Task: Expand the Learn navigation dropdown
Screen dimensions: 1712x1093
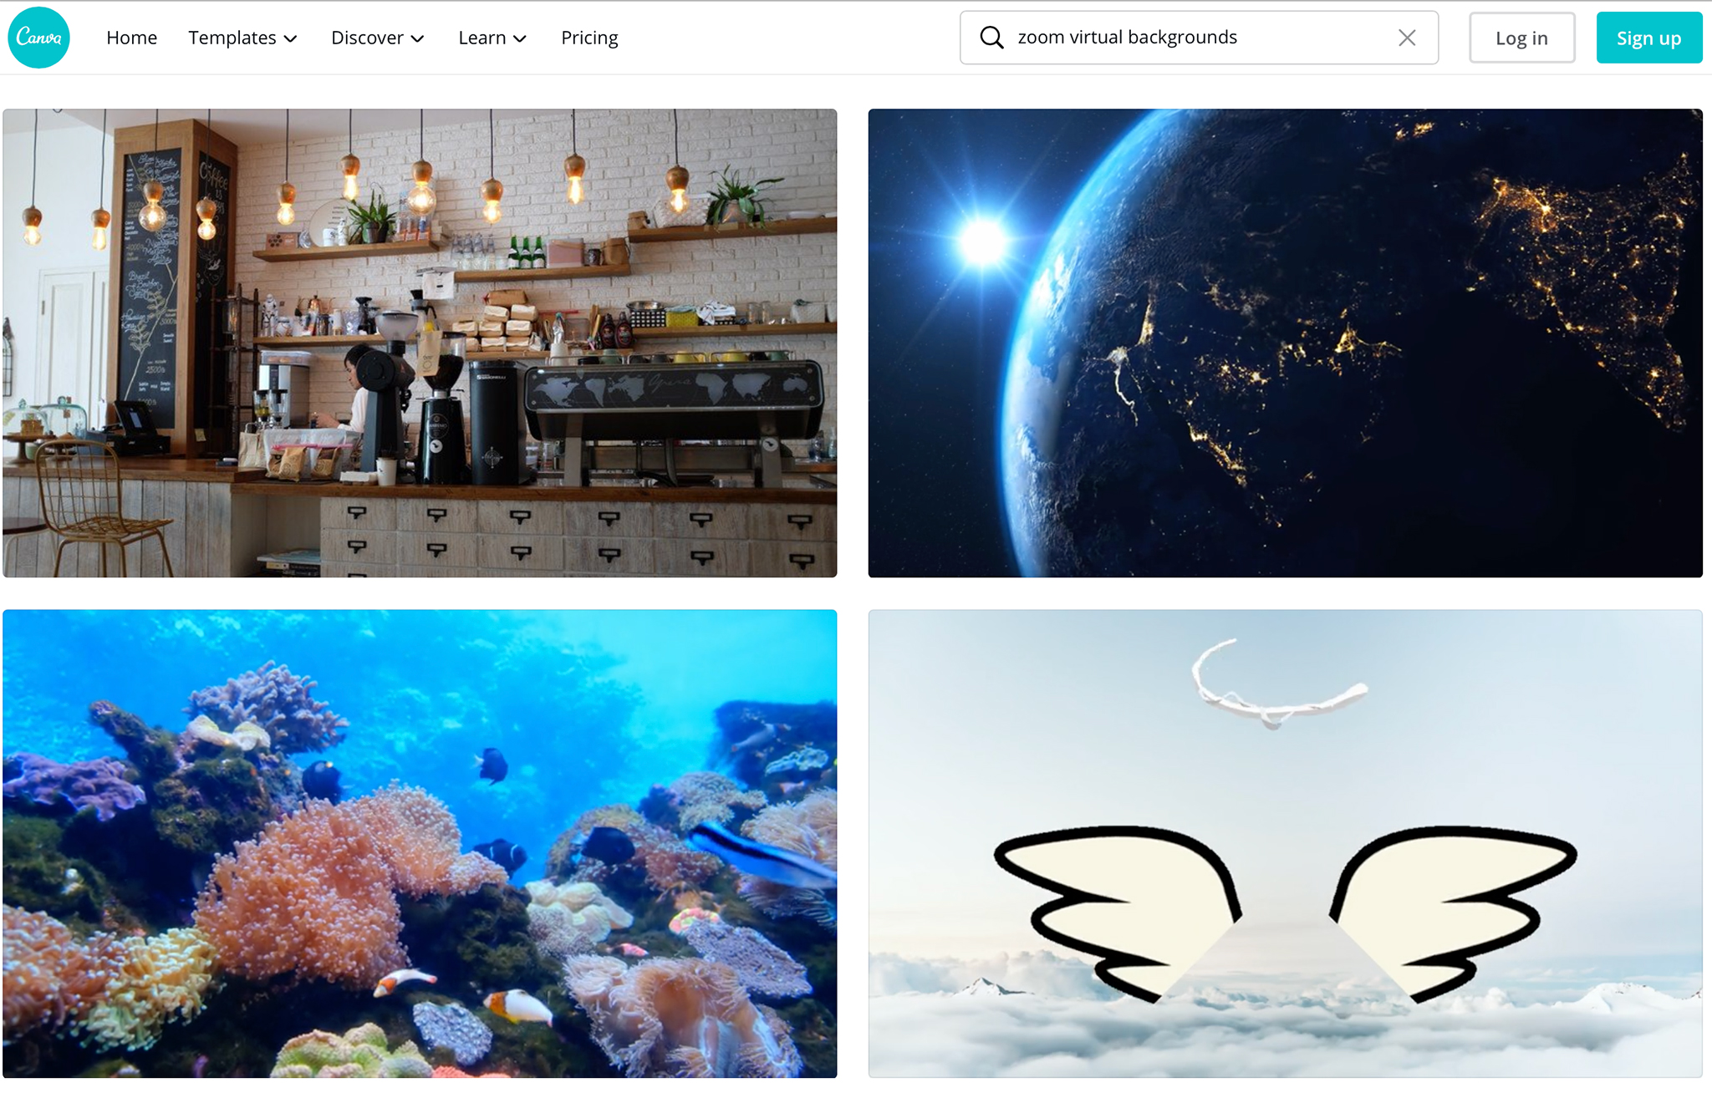Action: click(x=493, y=38)
